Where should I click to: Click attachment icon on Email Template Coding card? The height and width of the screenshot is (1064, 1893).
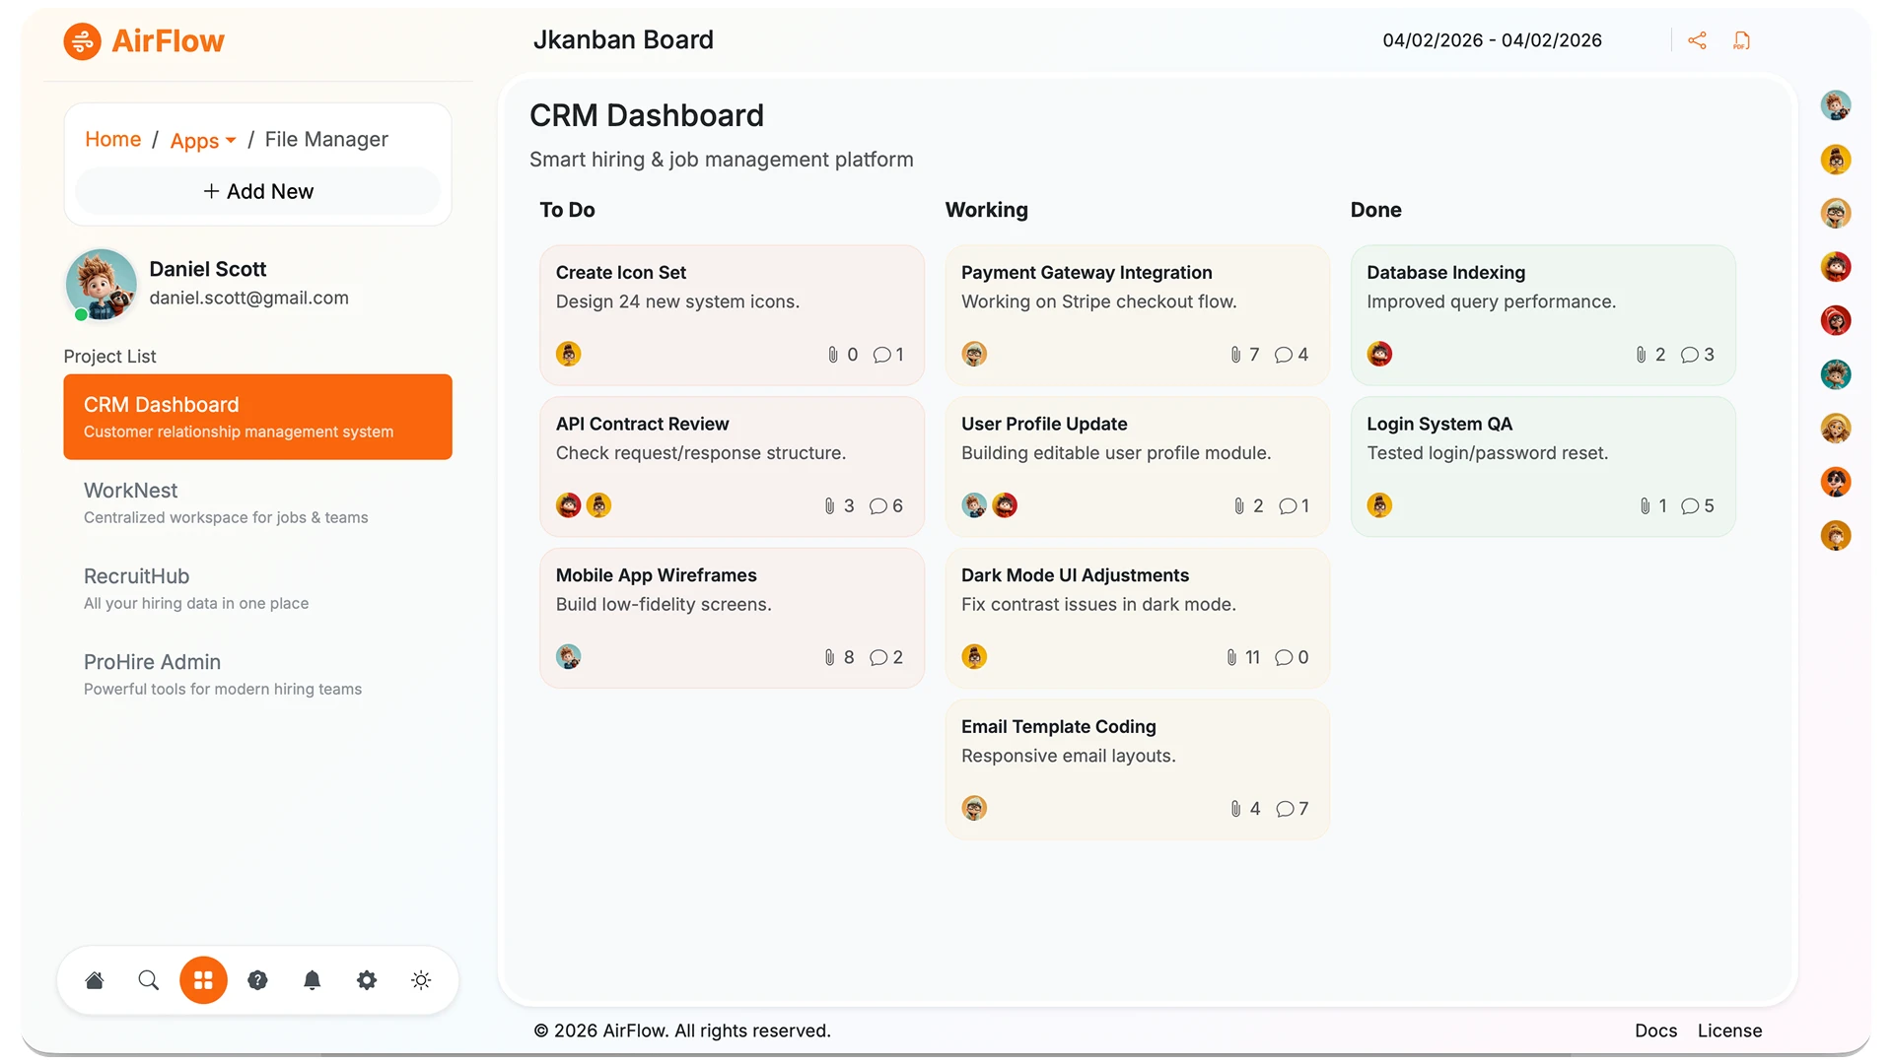tap(1235, 809)
